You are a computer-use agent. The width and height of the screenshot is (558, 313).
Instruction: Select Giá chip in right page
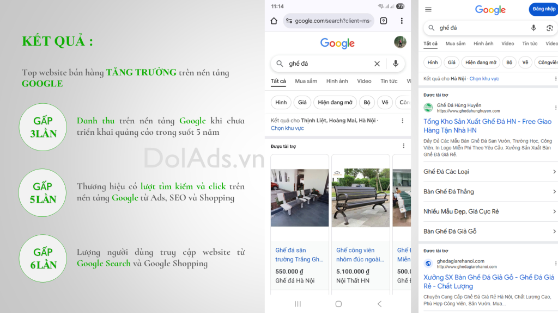click(452, 62)
